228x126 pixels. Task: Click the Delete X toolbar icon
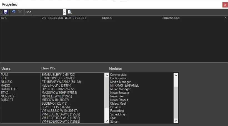[x=20, y=12]
